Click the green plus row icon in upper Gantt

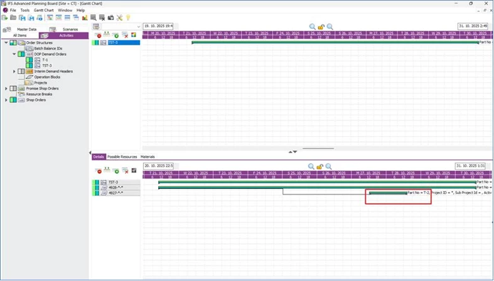click(116, 35)
